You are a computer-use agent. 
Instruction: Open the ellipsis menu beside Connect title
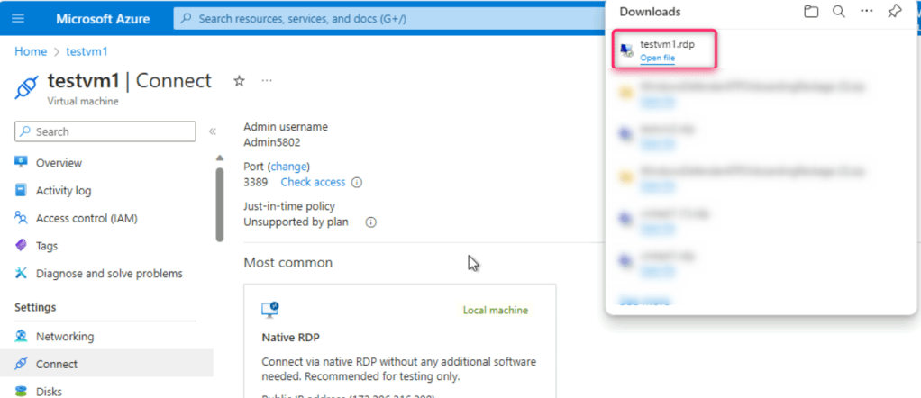267,81
